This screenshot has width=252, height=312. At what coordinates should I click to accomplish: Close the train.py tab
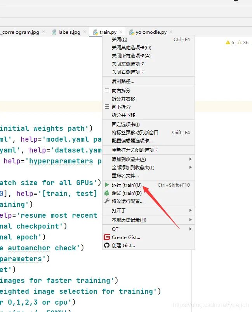[121, 32]
